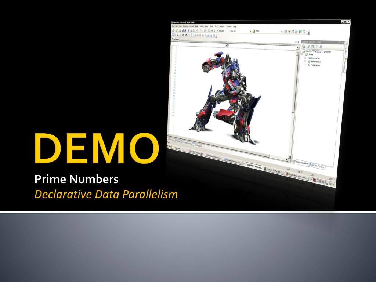Click the Find combo box containing 'filter'
376x282 pixels.
tap(269, 31)
